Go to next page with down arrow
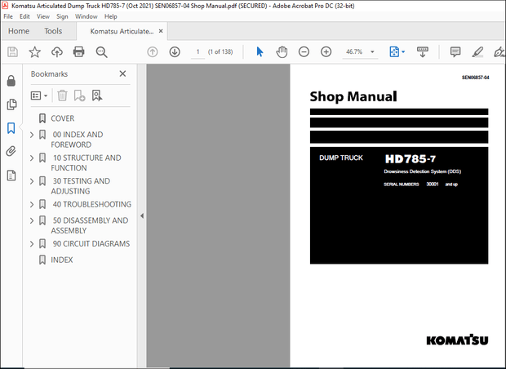This screenshot has height=369, width=506. (175, 52)
